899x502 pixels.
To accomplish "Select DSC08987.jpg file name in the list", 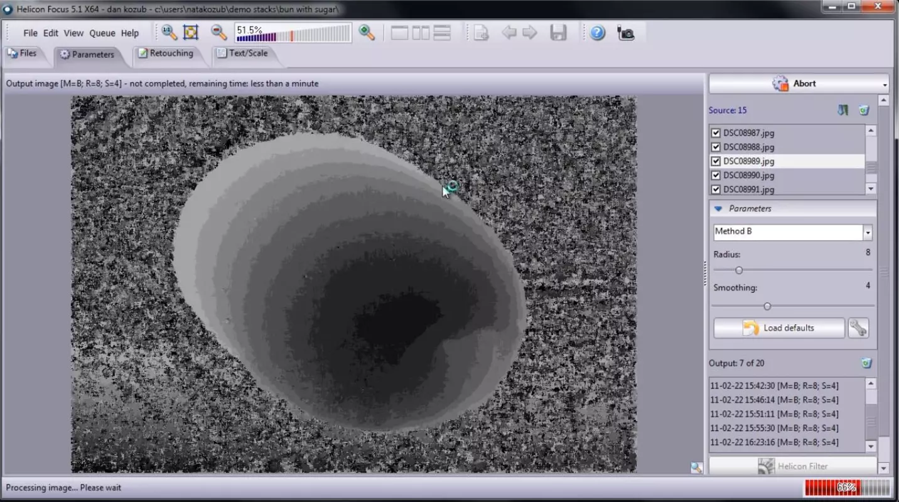I will point(748,133).
